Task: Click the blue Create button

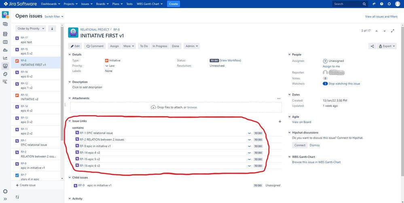Action: 173,4
